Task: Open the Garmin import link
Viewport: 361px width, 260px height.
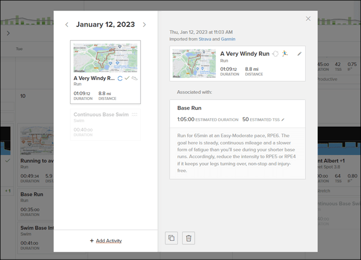Action: 228,39
